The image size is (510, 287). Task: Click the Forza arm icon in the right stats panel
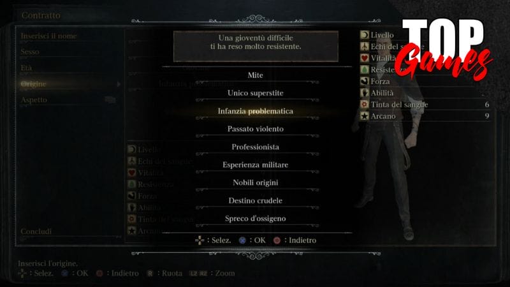tap(364, 81)
